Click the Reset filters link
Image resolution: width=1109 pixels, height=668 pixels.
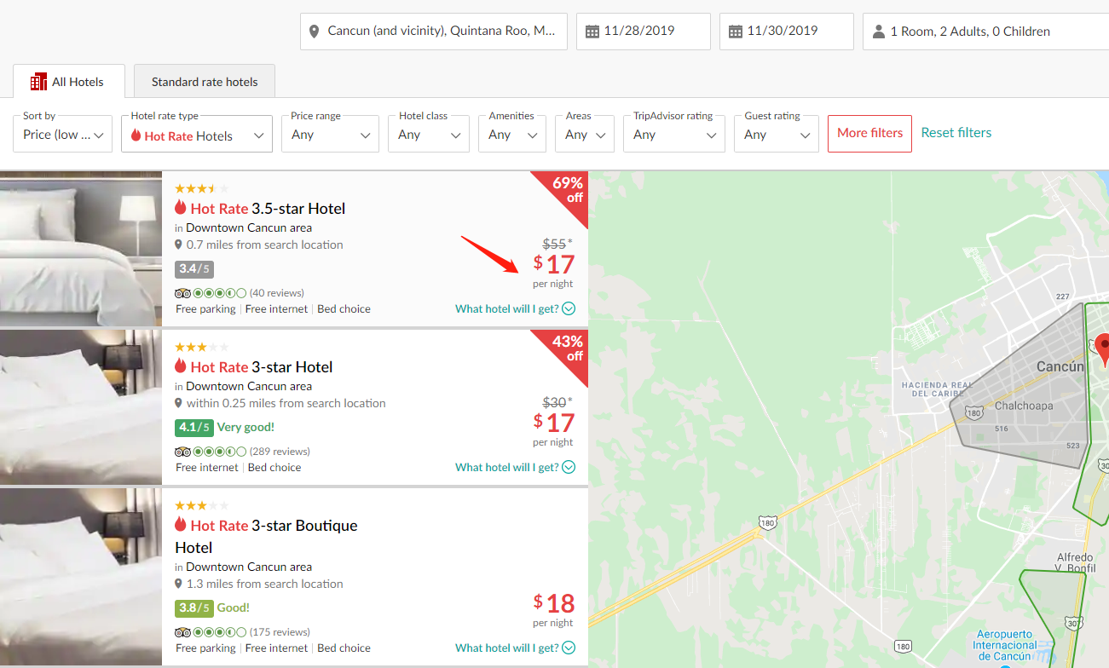(956, 133)
